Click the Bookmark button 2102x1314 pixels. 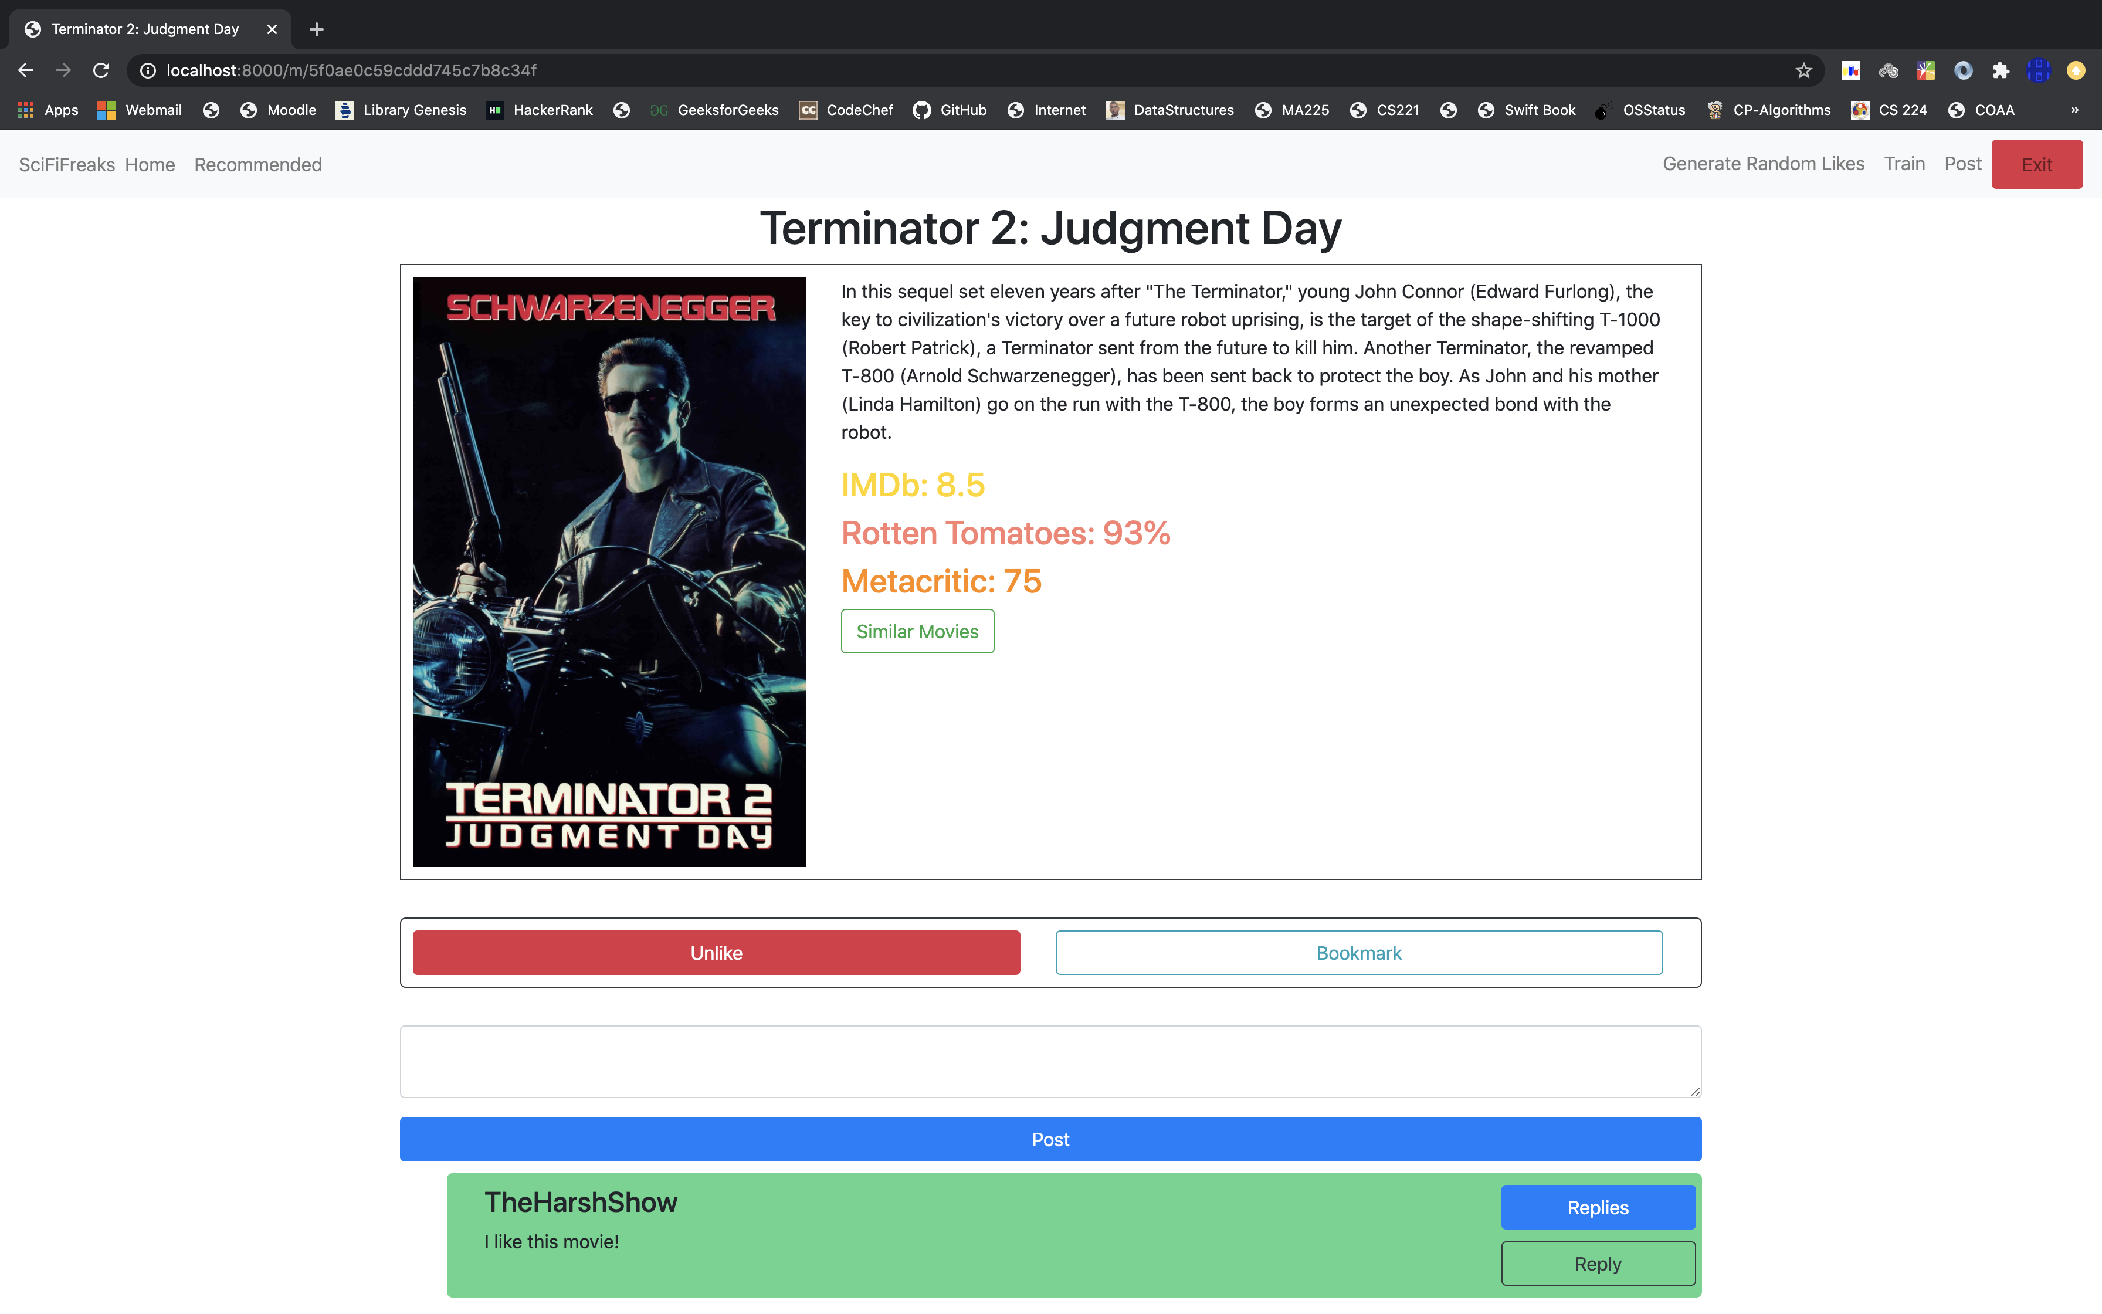click(x=1358, y=953)
